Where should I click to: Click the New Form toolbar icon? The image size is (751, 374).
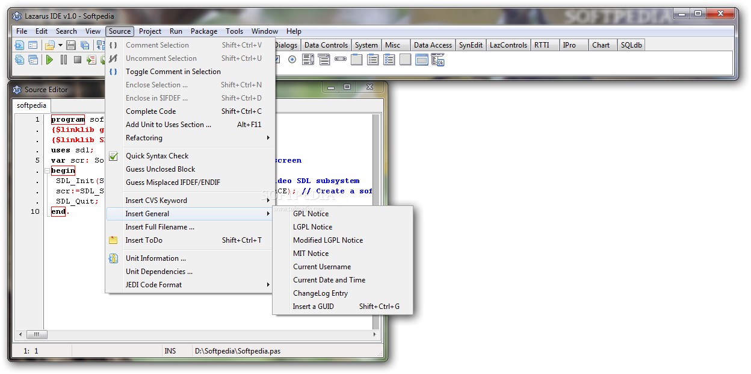click(33, 45)
